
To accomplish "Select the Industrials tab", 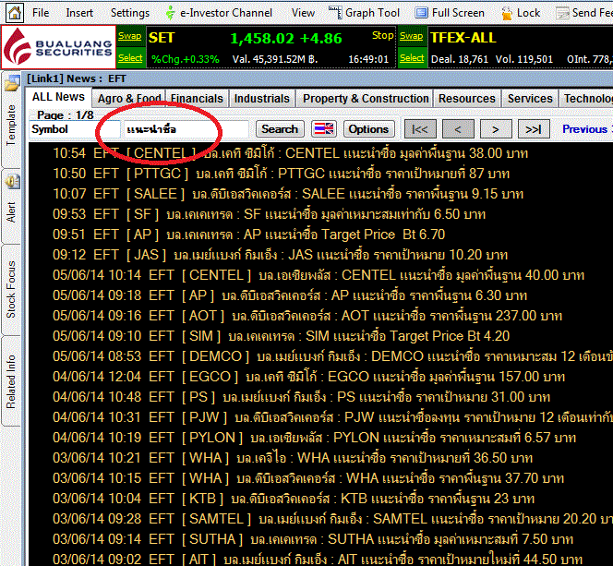I will [262, 98].
